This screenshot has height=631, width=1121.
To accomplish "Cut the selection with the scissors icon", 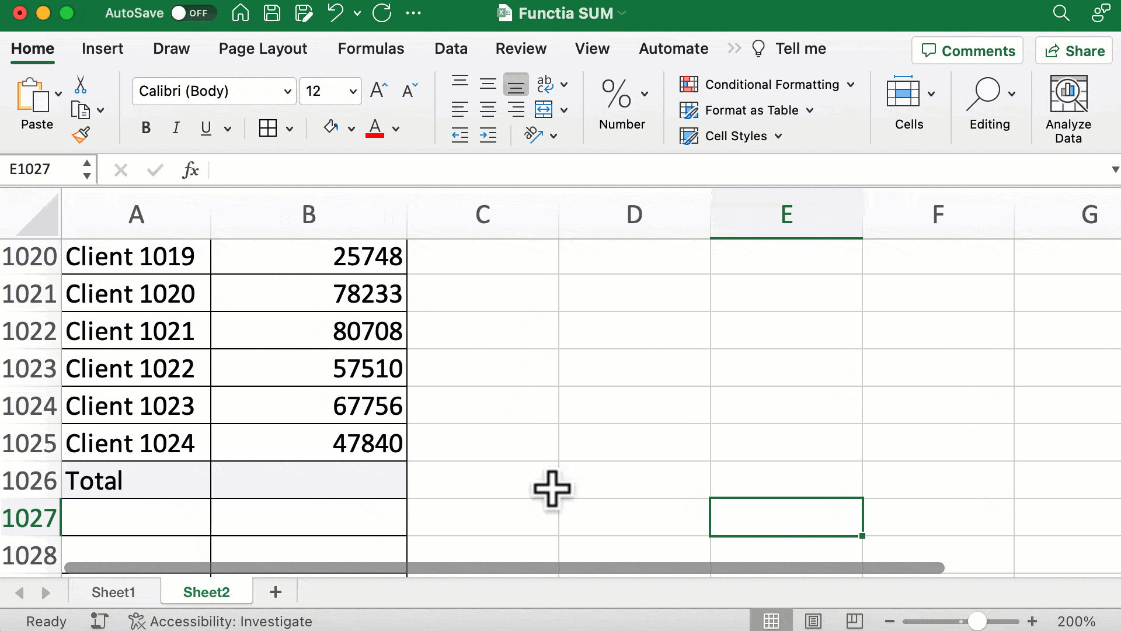I will point(81,85).
